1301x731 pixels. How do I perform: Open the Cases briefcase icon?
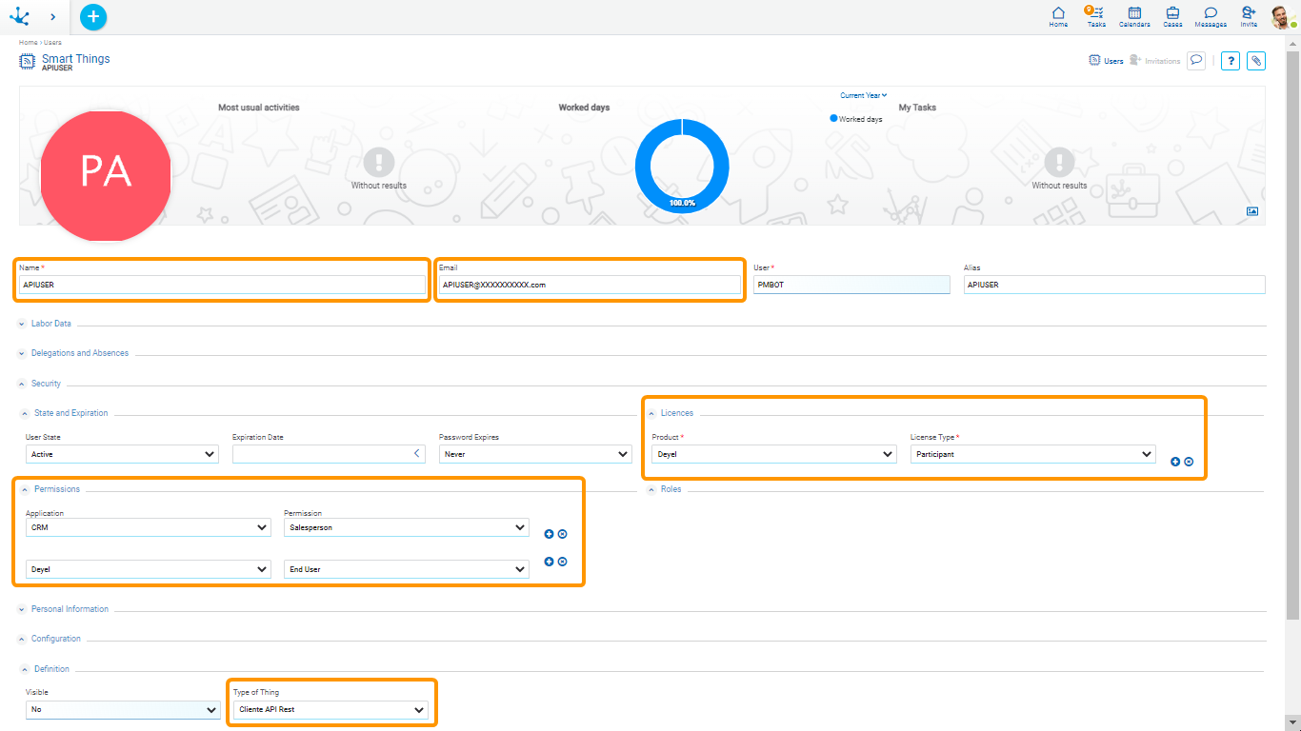click(1172, 16)
